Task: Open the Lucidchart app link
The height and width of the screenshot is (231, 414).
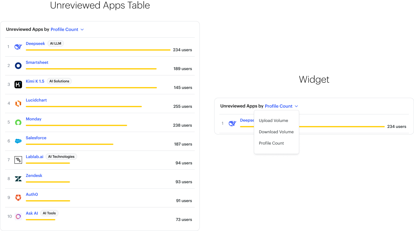Action: 36,100
